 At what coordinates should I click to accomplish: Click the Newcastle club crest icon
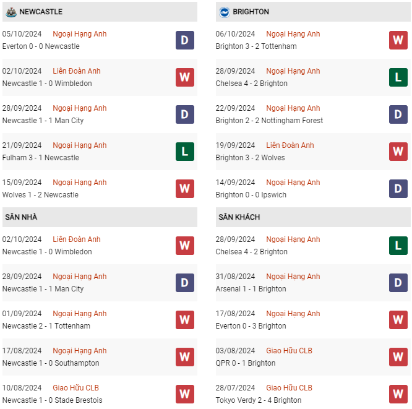11,12
